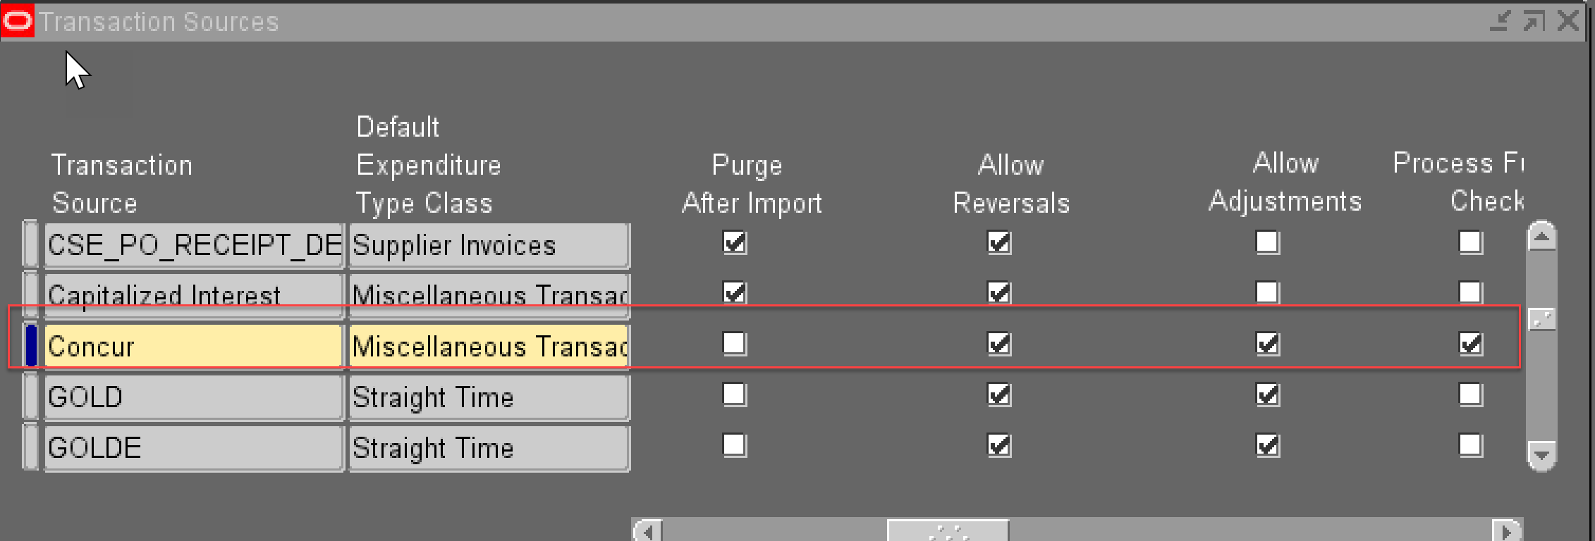Click the horizontal scrollbar left arrow
This screenshot has width=1595, height=541.
tap(647, 530)
